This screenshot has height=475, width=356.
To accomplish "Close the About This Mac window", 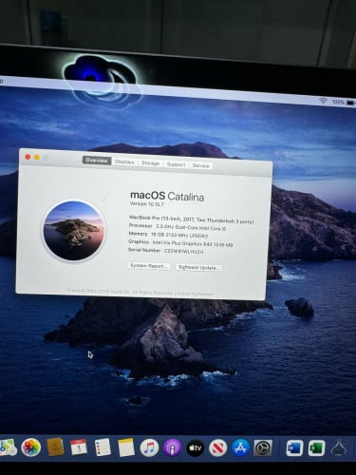I will 28,157.
